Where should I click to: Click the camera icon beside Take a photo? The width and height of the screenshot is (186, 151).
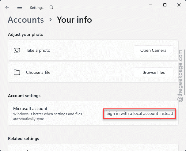(17, 51)
